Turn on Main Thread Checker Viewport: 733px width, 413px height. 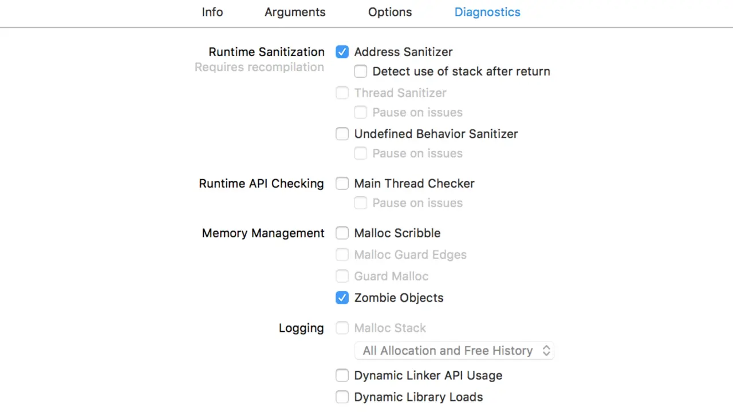(342, 184)
